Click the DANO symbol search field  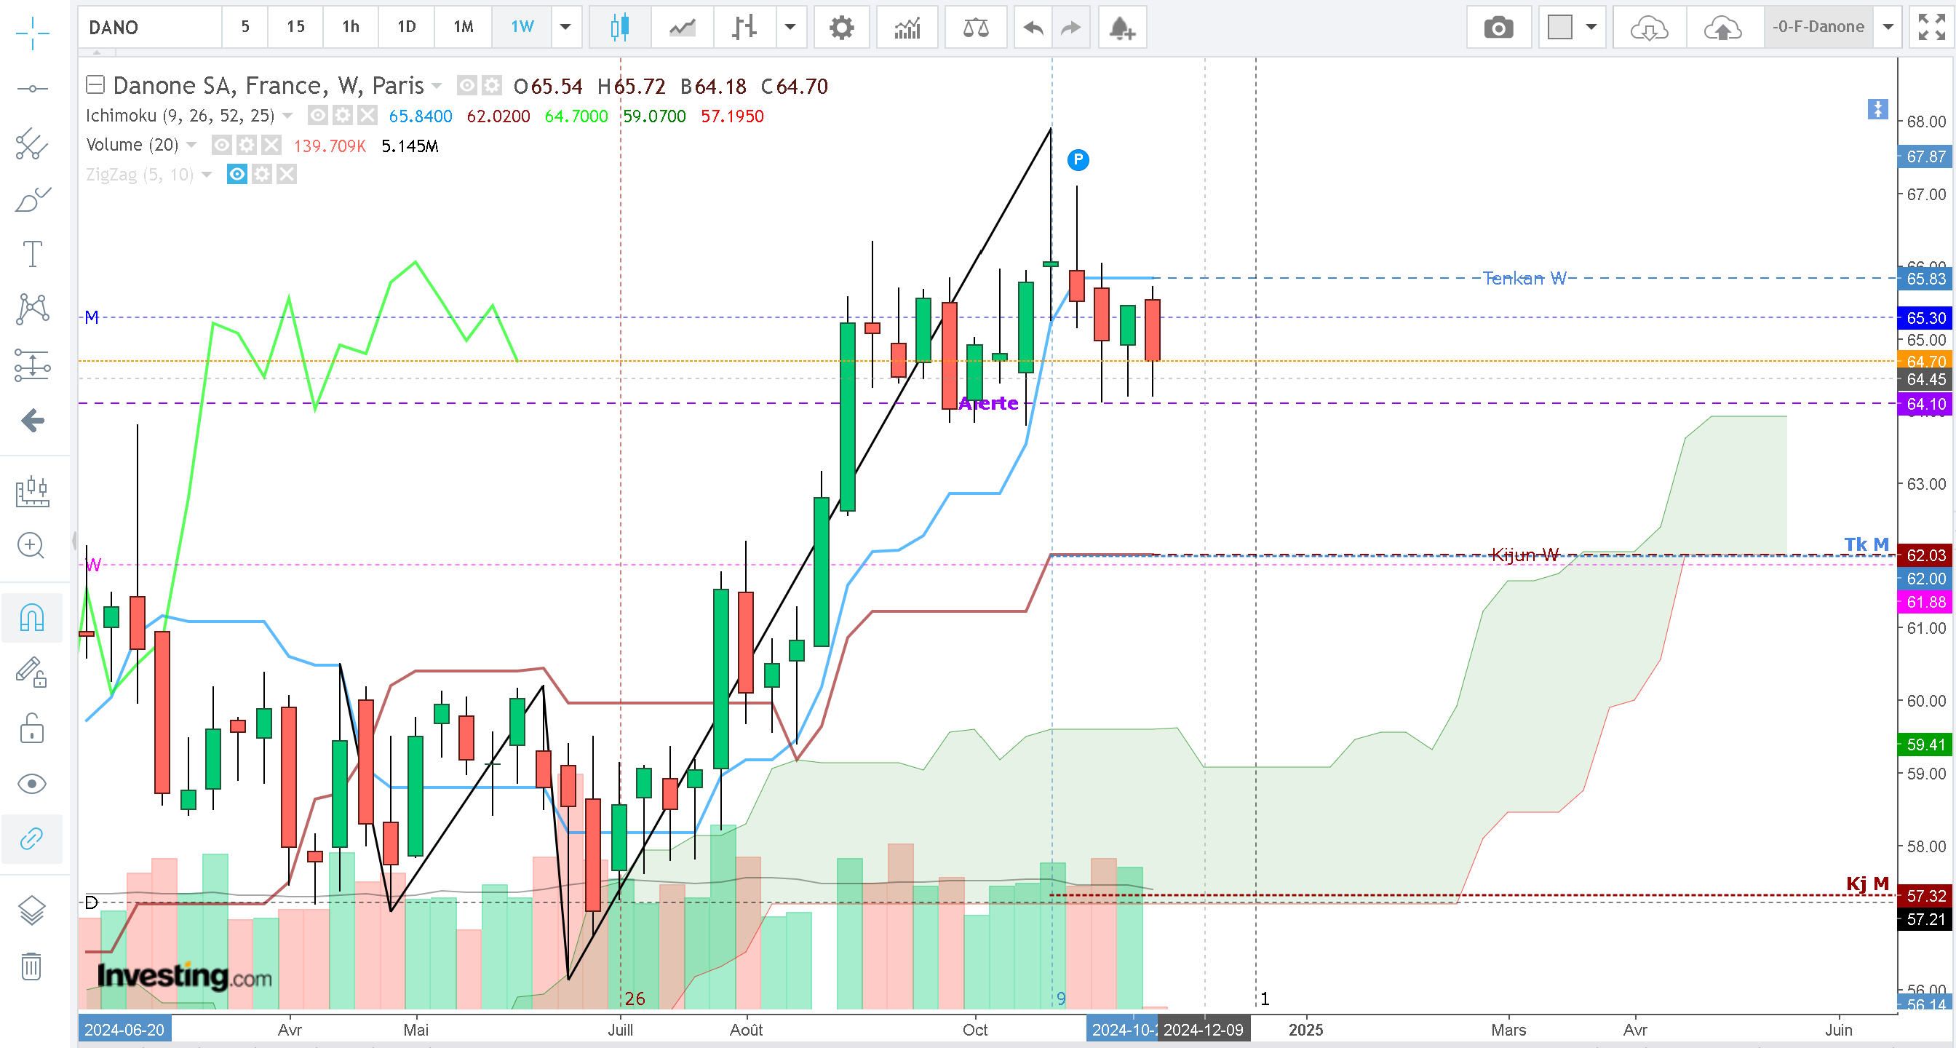click(x=150, y=28)
